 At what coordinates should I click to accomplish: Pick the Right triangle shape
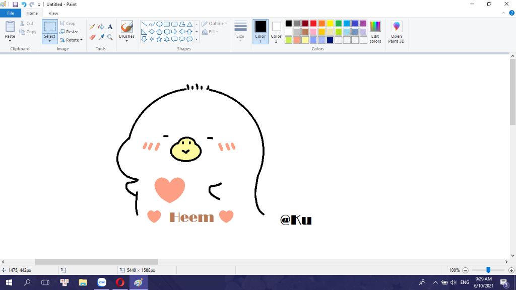pos(144,32)
